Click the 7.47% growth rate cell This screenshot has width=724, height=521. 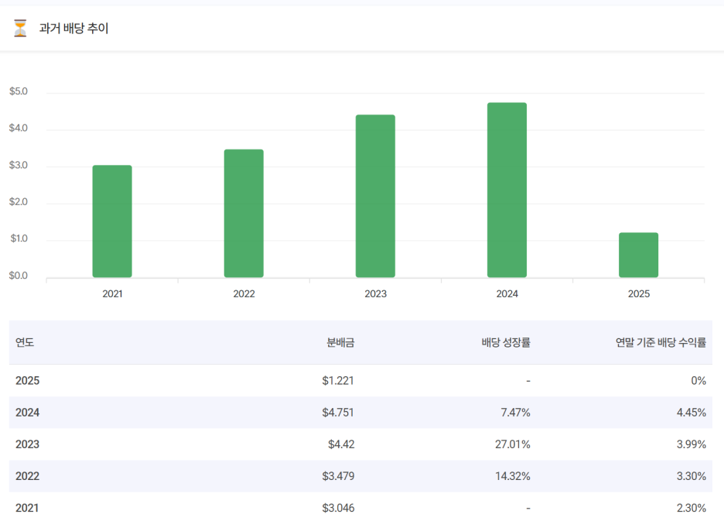pos(516,413)
